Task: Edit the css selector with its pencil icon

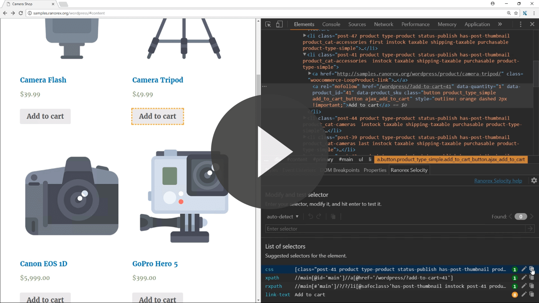Action: pyautogui.click(x=524, y=269)
